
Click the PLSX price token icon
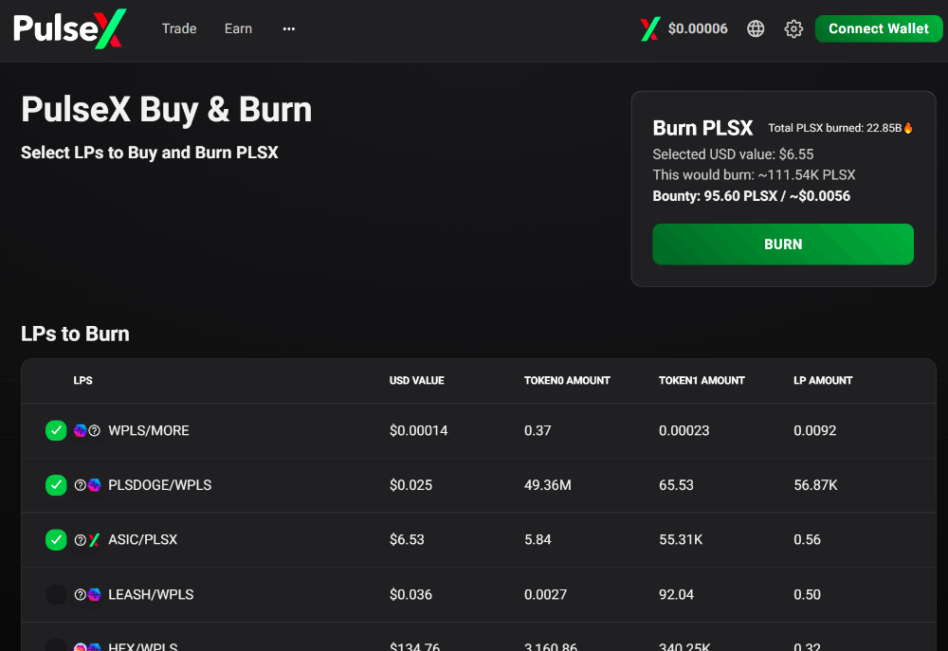click(x=650, y=28)
